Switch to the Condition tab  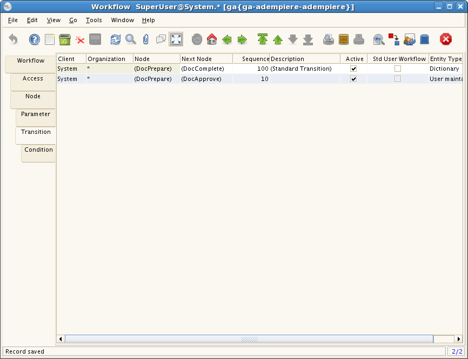click(x=38, y=150)
